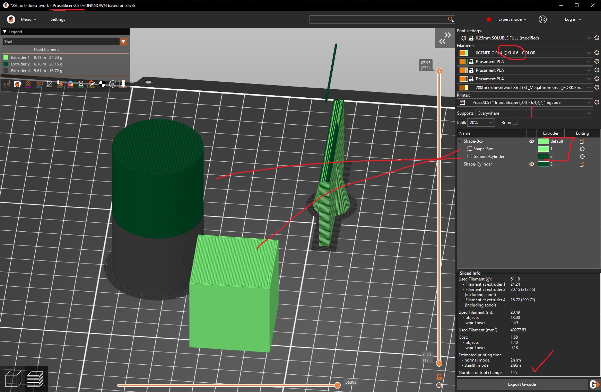Click add-layer plus on vertical slider top
This screenshot has height=392, width=601.
(439, 71)
